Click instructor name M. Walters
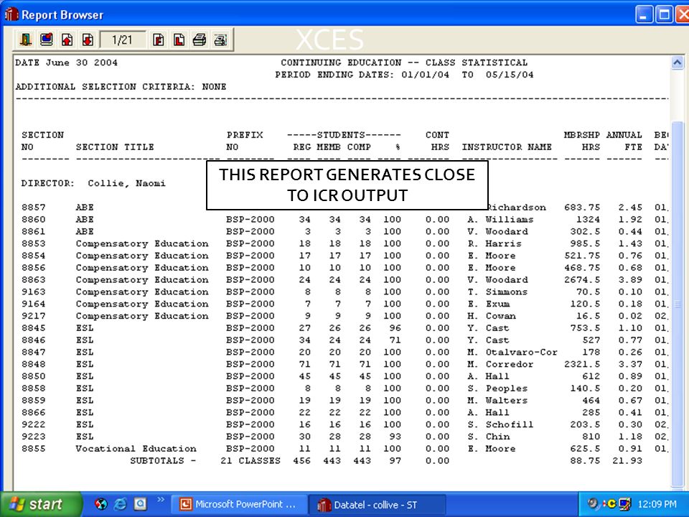This screenshot has height=517, width=689. pos(497,401)
